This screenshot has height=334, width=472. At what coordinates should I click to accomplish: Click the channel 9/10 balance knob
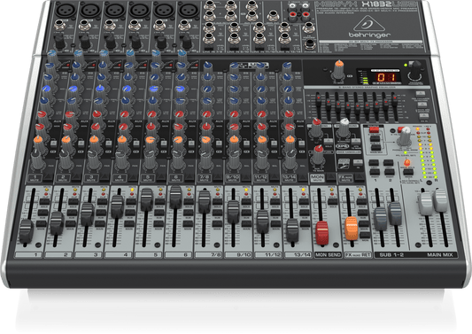click(x=234, y=161)
